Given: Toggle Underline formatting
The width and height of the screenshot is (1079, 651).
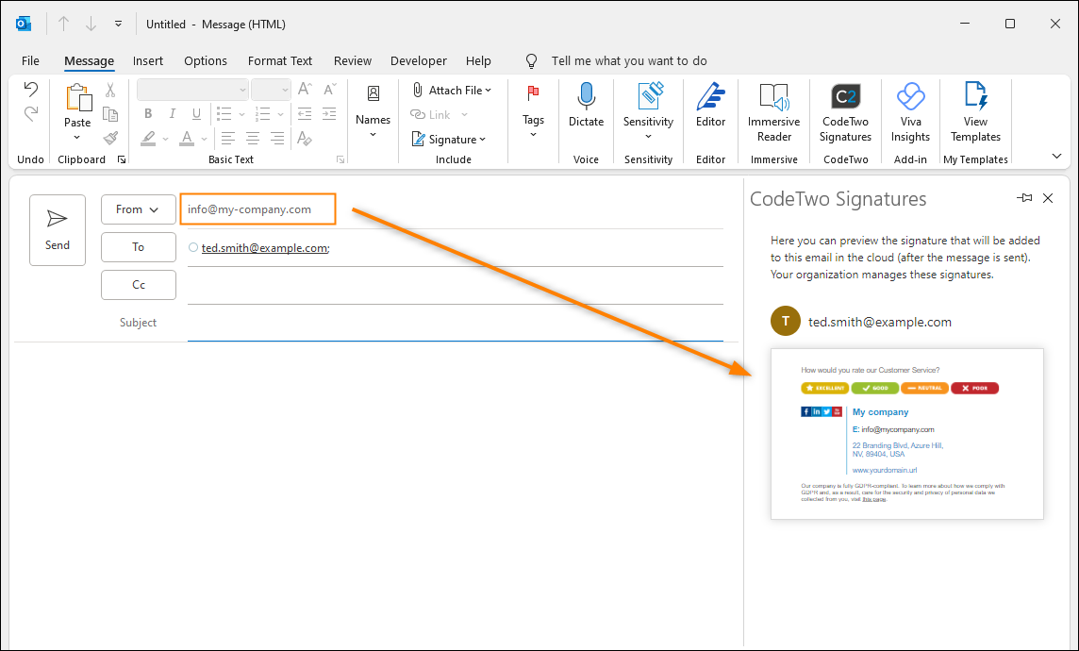Looking at the screenshot, I should tap(196, 114).
